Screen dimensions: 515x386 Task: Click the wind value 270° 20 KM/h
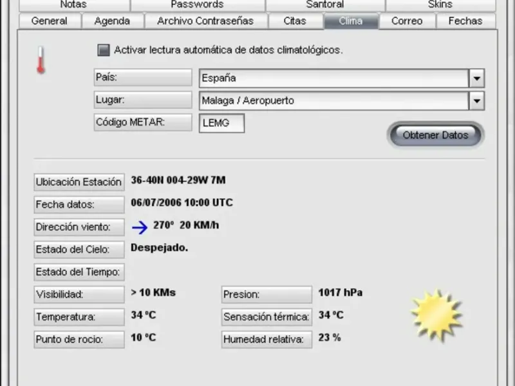tap(186, 225)
